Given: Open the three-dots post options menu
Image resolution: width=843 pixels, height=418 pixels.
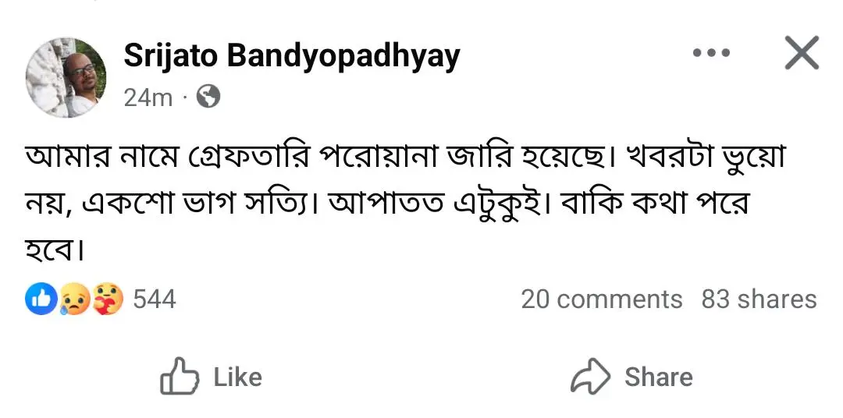Looking at the screenshot, I should 711,54.
